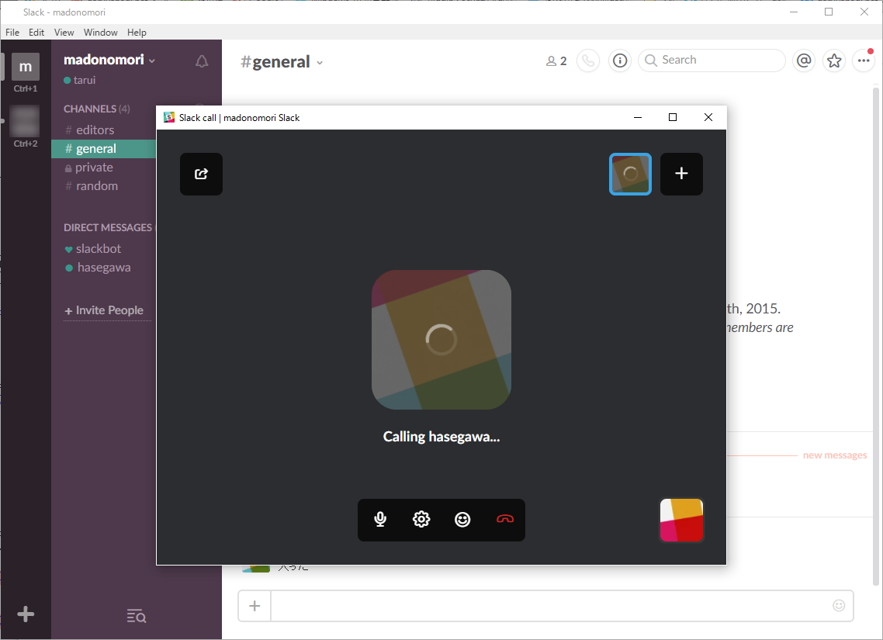Open the quick switcher icon in sidebar
This screenshot has height=640, width=883.
pos(137,617)
